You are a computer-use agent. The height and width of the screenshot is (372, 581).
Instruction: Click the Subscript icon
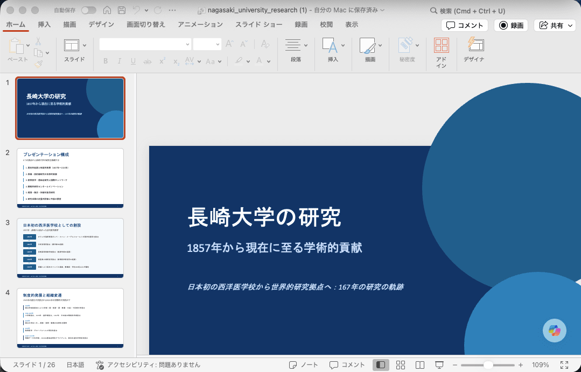click(177, 61)
